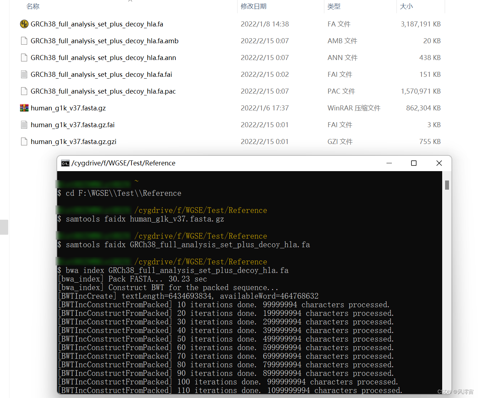Select the GRCh38 .fa.ann annotation file
Screen dimensions: 479x398
tap(103, 58)
